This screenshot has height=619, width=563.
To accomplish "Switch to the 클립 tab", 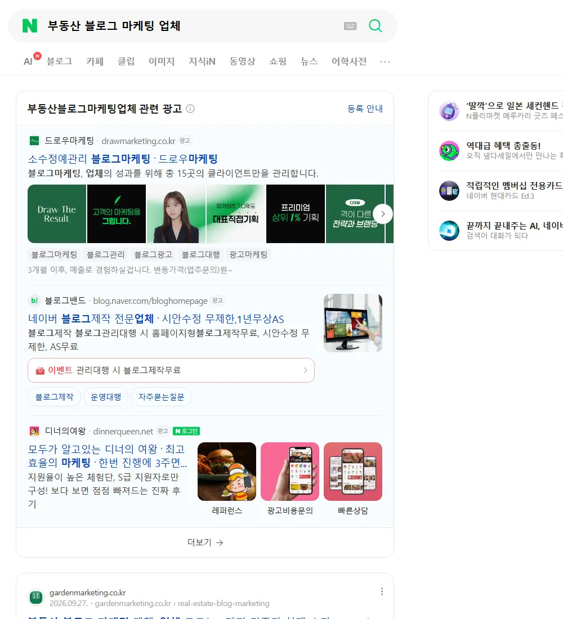I will [x=126, y=61].
